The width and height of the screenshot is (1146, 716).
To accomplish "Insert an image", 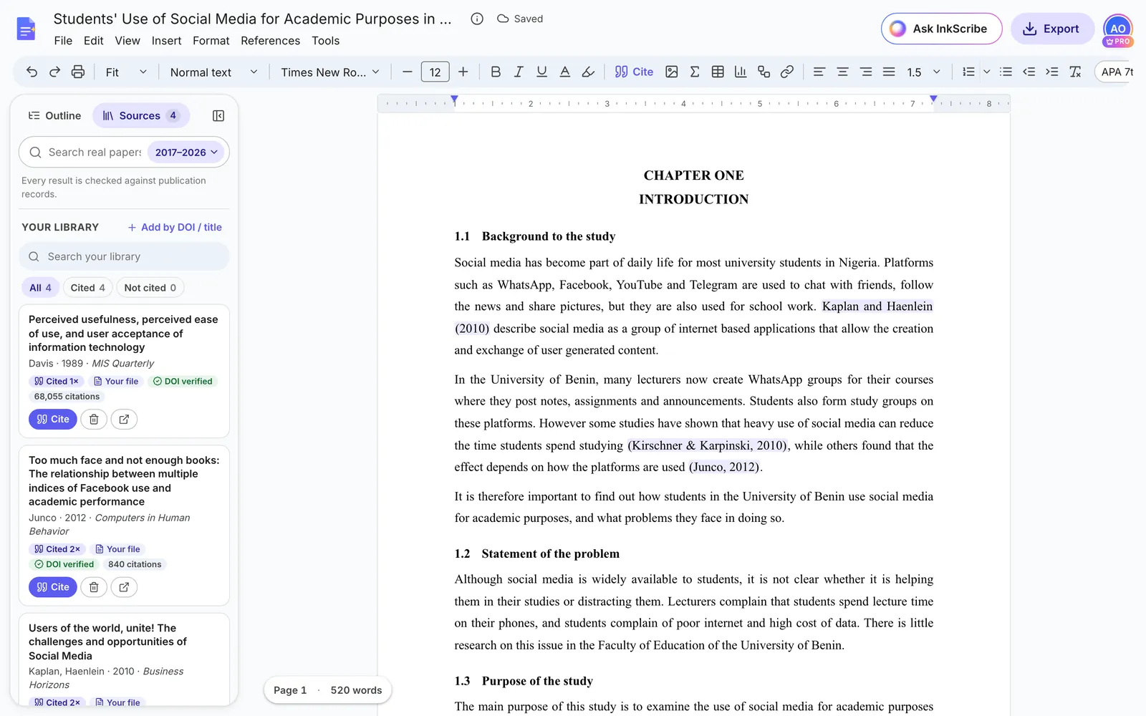I will point(672,72).
